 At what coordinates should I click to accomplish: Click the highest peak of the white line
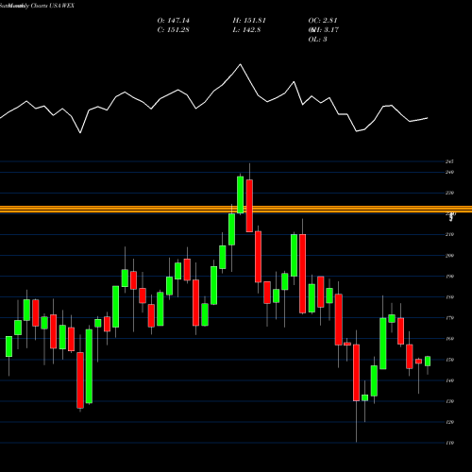[x=241, y=64]
